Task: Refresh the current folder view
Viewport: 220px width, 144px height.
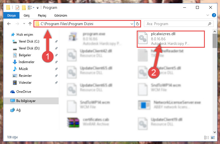Action: click(138, 24)
